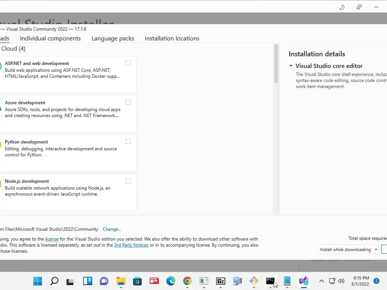Open File Explorer from the taskbar
This screenshot has width=387, height=290.
point(121,281)
